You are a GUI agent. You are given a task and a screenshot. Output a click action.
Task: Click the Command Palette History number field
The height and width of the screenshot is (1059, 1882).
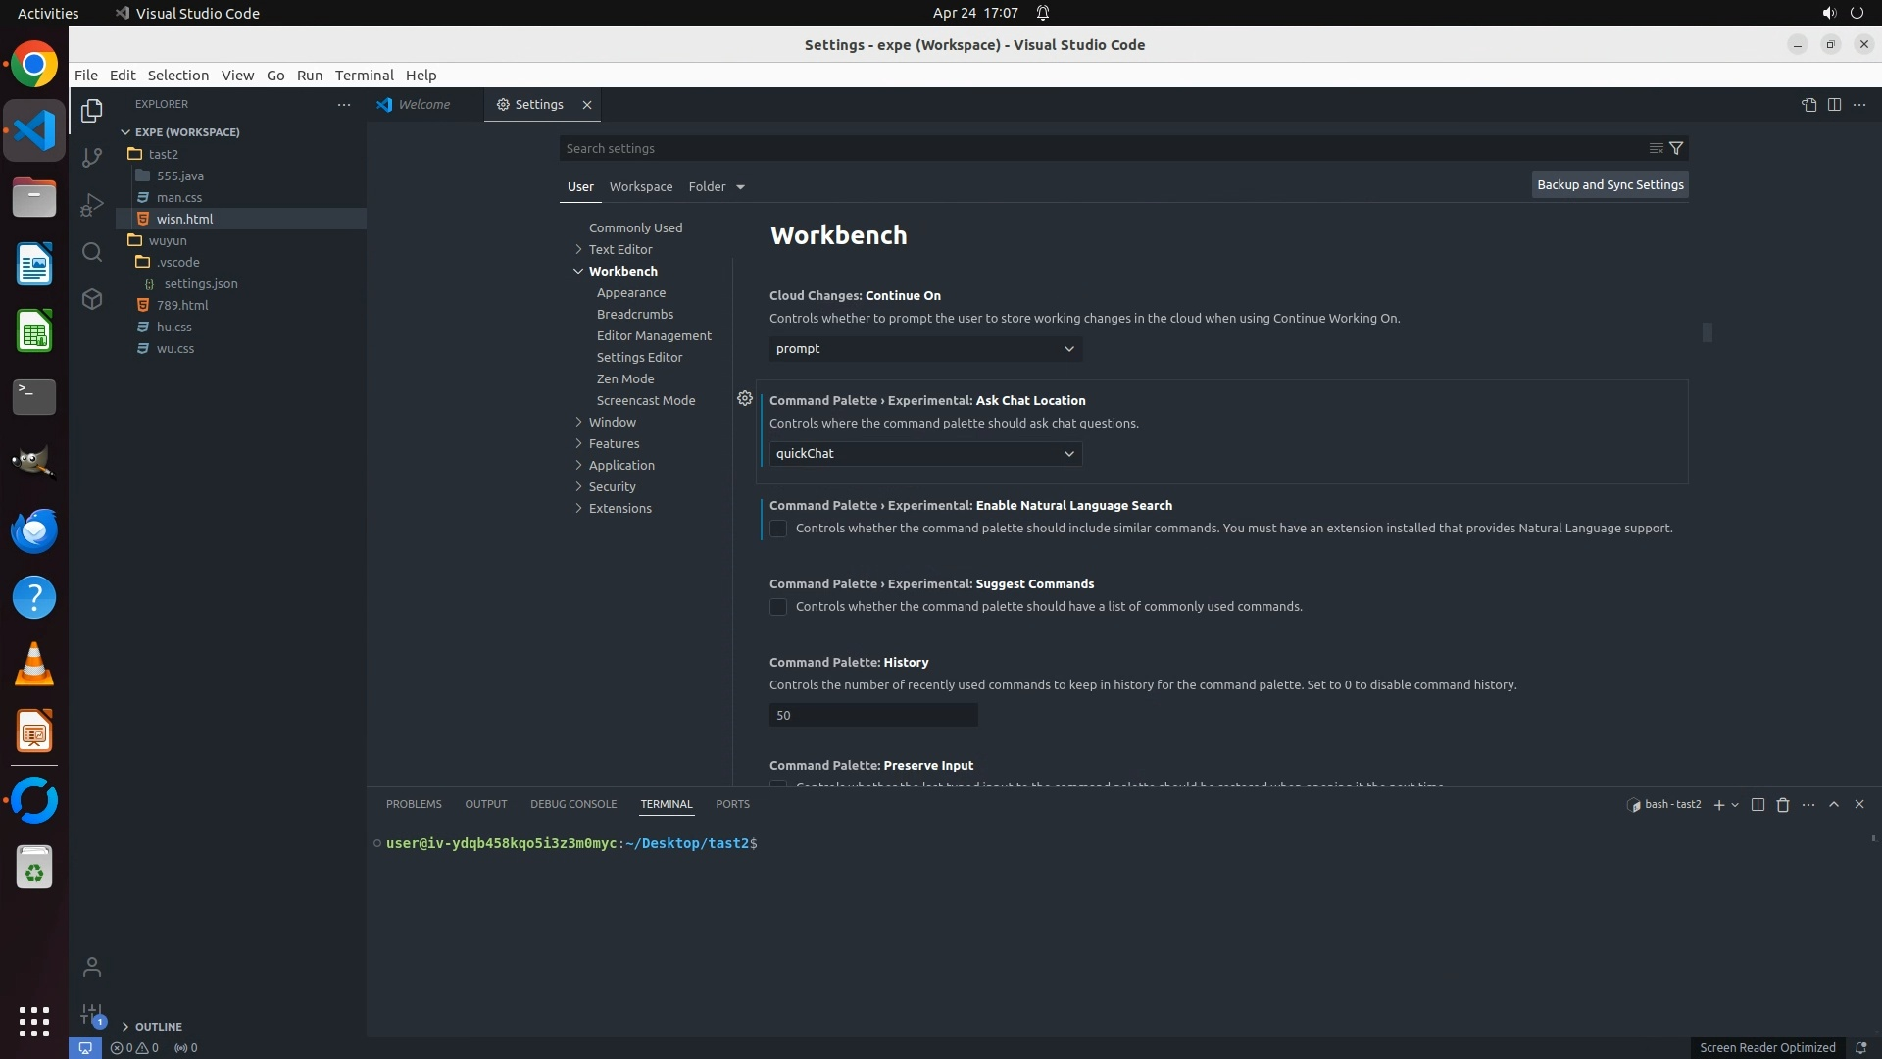pyautogui.click(x=872, y=715)
